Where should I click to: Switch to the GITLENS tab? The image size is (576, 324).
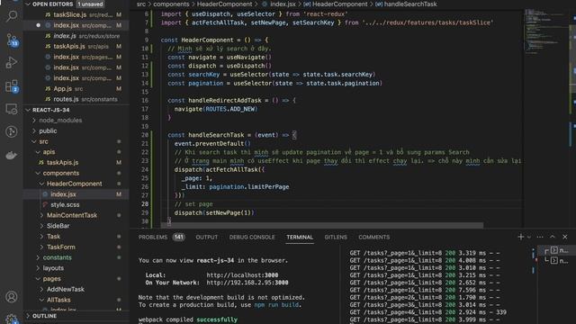pyautogui.click(x=336, y=237)
